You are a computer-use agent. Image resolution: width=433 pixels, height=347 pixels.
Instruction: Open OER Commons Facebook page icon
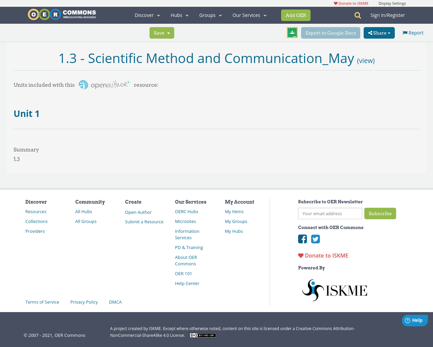302,239
